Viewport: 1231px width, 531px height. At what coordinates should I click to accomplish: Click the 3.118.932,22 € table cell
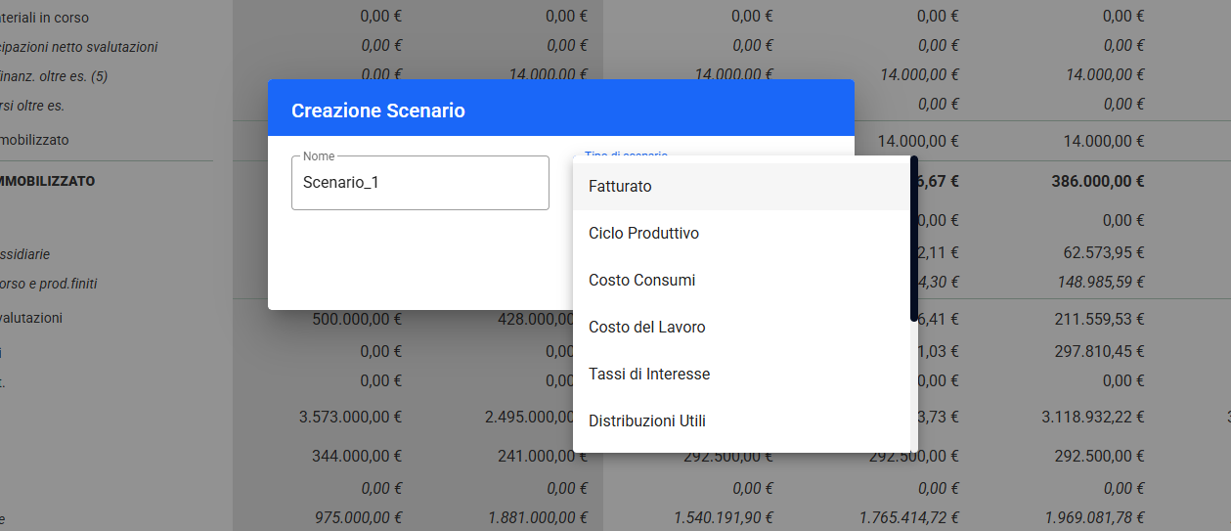point(1093,417)
